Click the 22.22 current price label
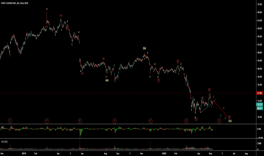 point(259,105)
